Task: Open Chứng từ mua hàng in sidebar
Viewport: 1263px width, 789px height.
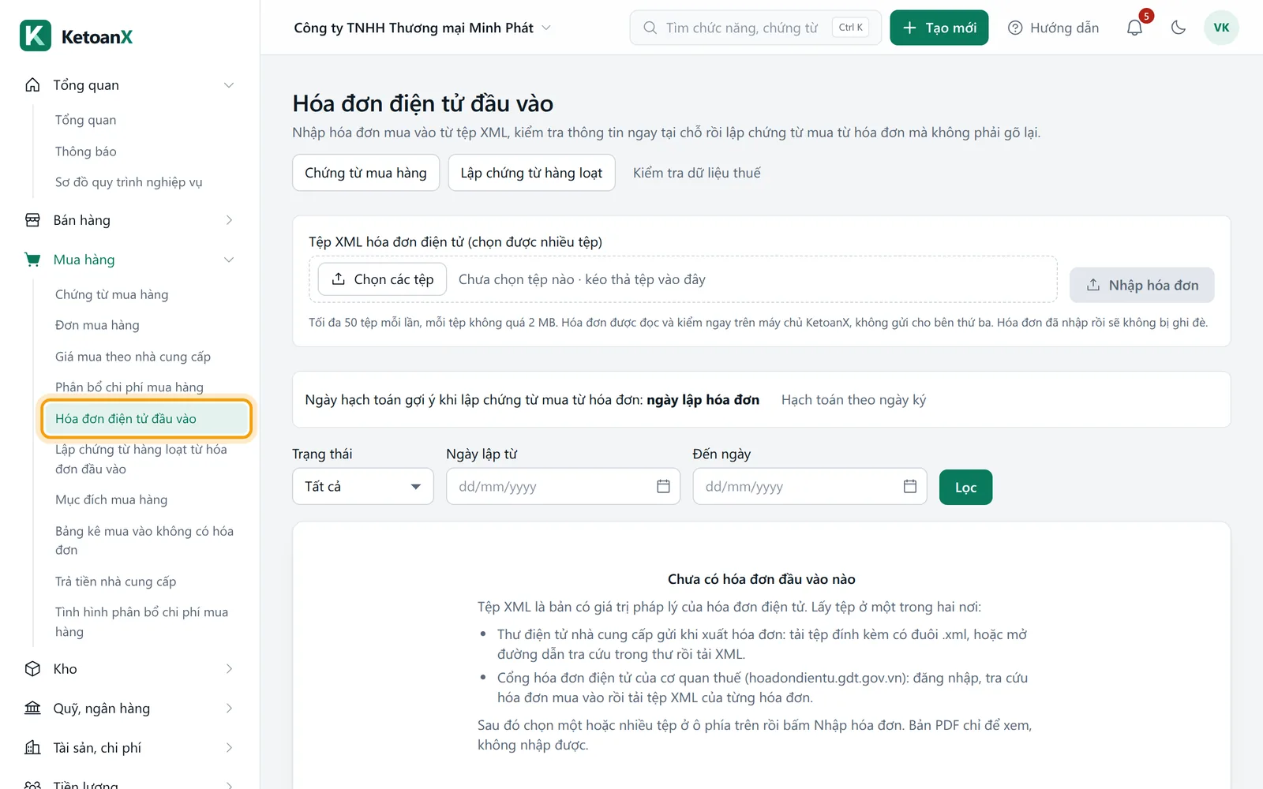Action: 111,294
